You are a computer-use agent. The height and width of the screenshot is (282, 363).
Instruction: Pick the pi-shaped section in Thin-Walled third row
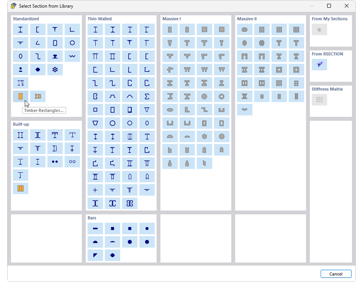coord(95,56)
